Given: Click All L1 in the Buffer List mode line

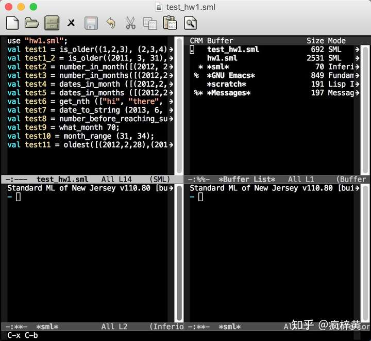Looking at the screenshot, I should click(301, 179).
